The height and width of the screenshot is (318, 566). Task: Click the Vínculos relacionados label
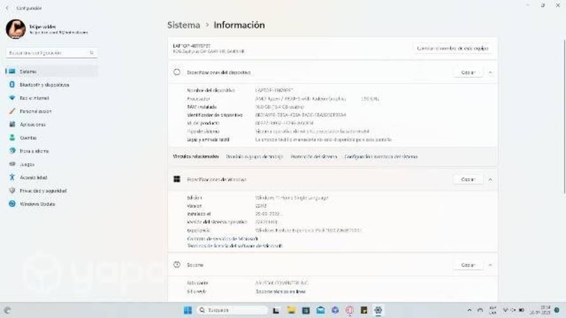click(195, 156)
